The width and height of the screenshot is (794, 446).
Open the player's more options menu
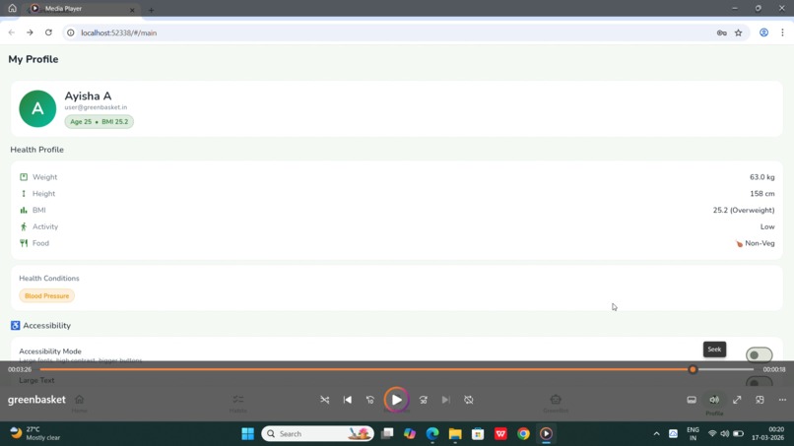point(782,400)
